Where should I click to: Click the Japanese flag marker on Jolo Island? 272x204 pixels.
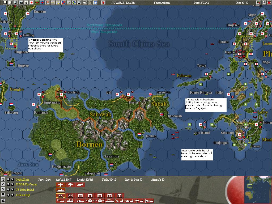click(201, 125)
